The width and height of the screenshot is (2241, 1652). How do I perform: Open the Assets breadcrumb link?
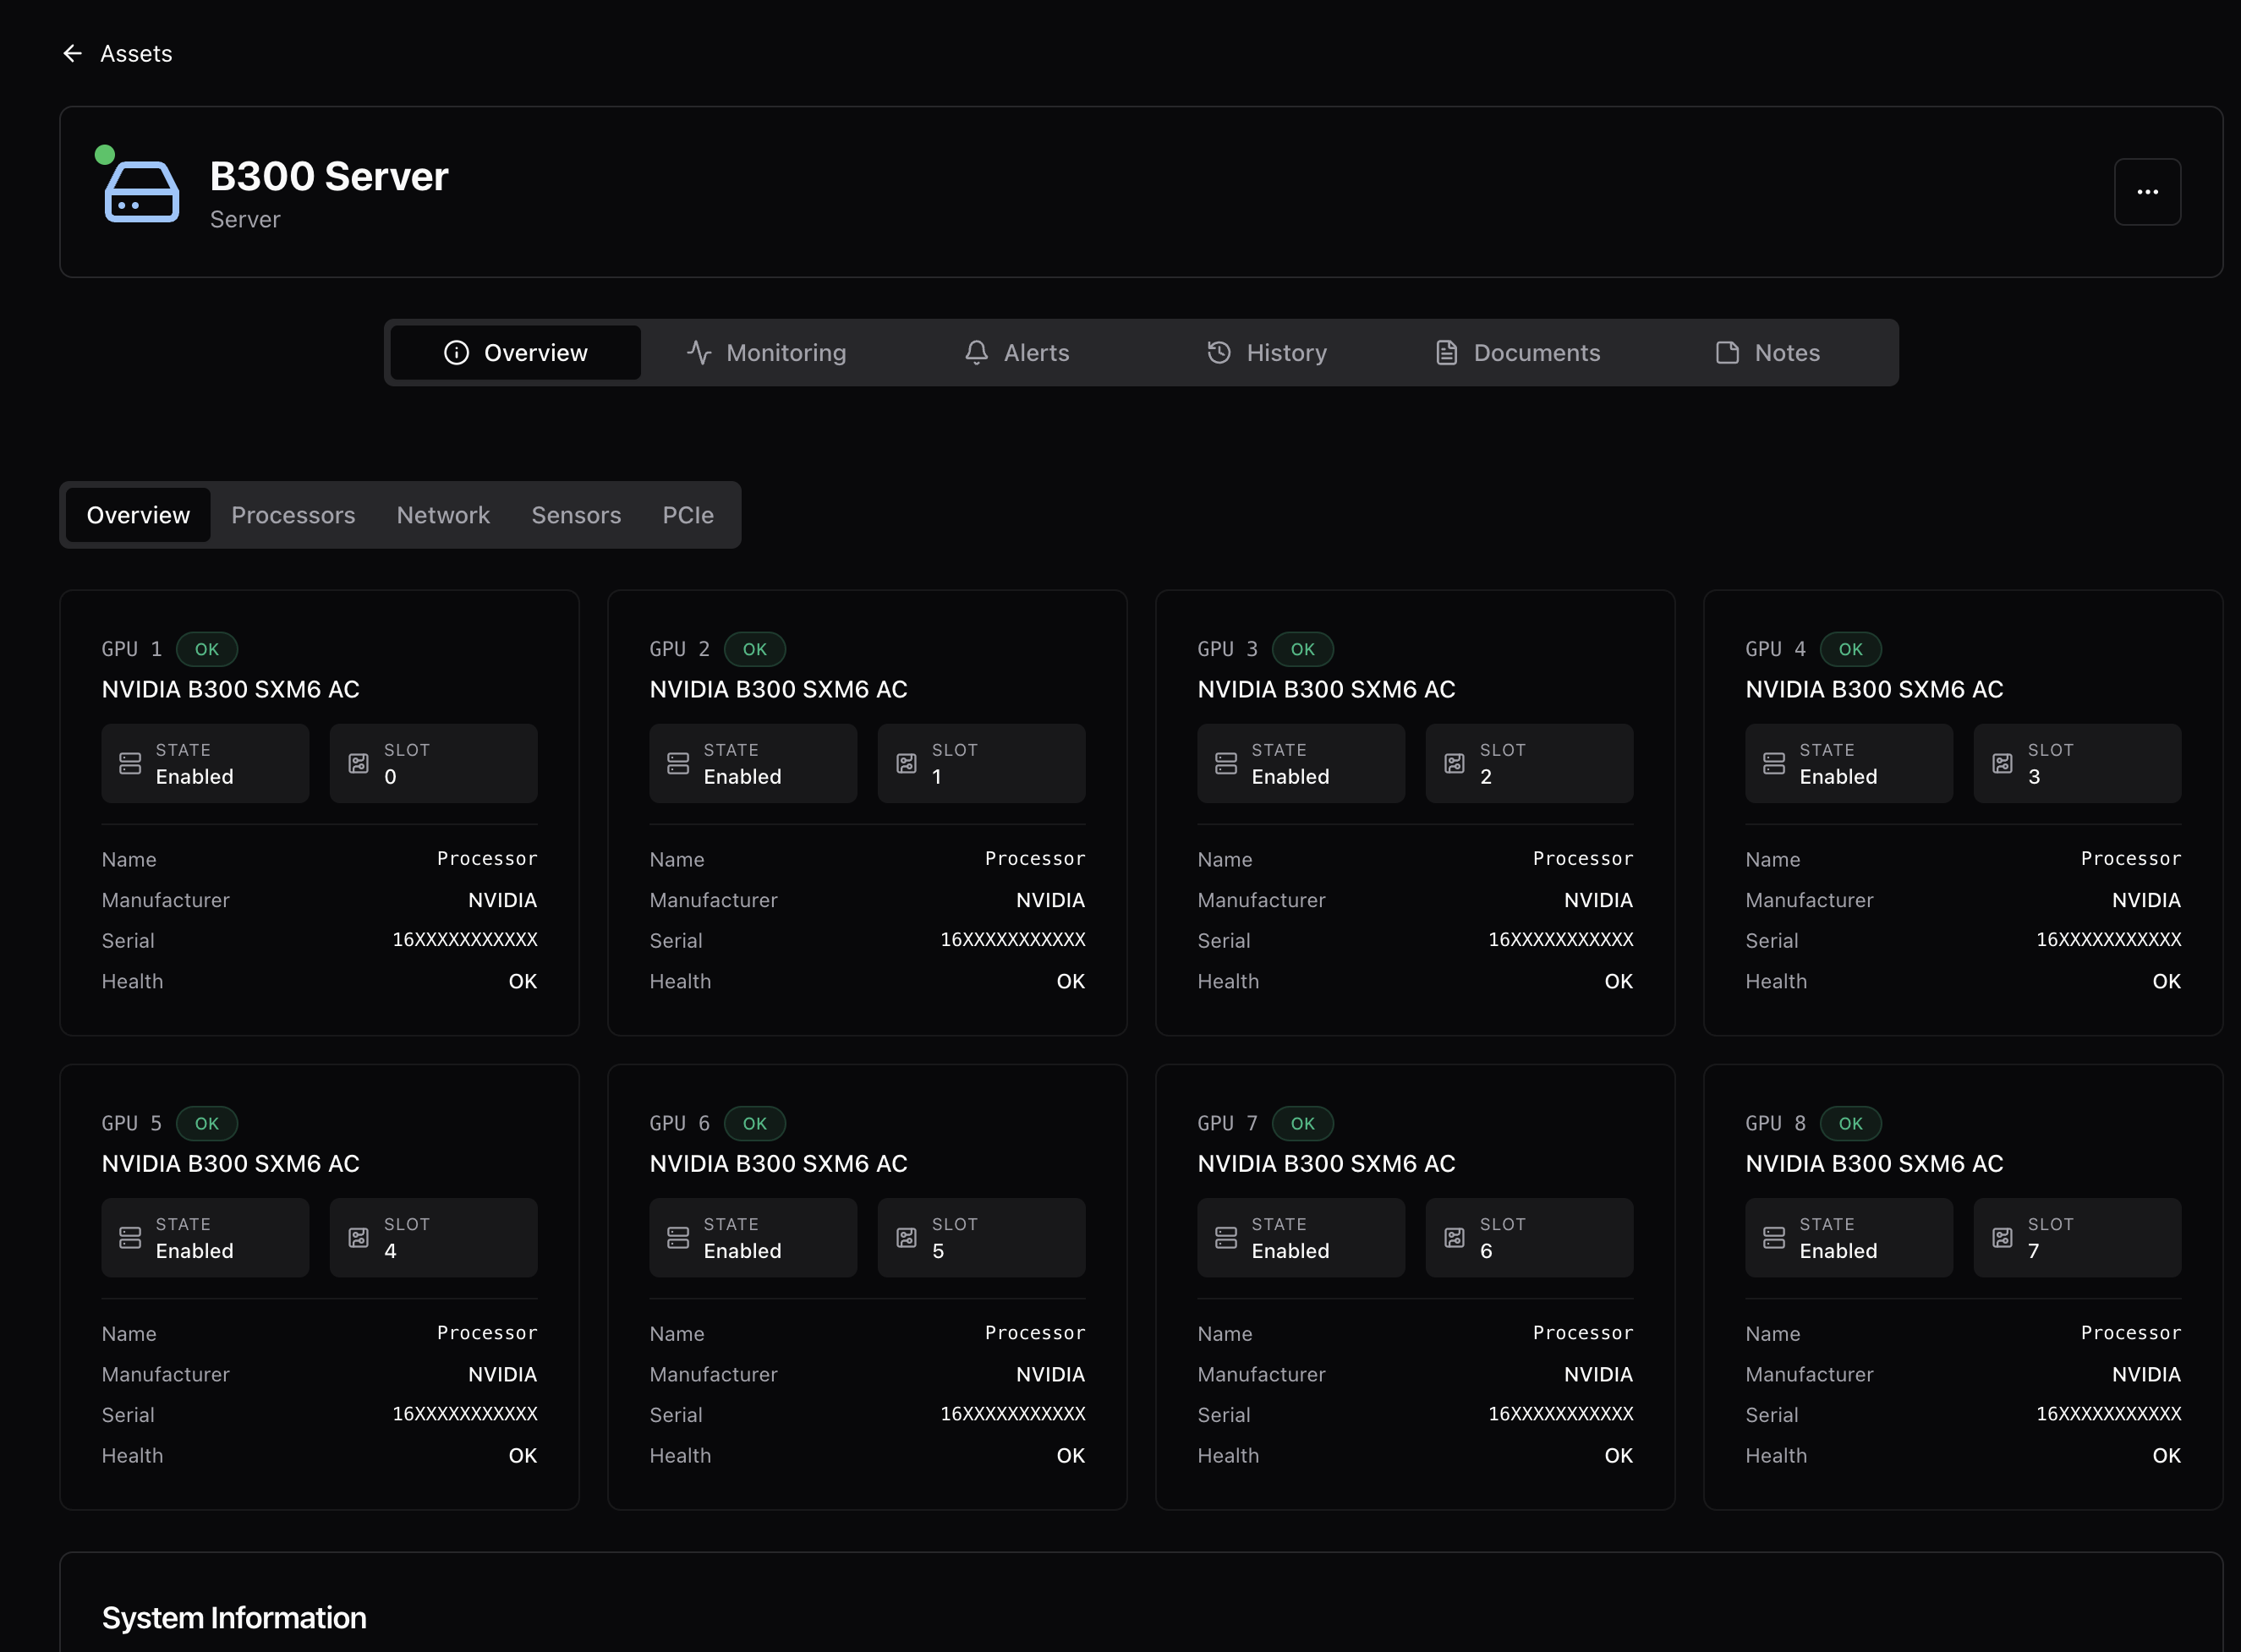pos(136,53)
